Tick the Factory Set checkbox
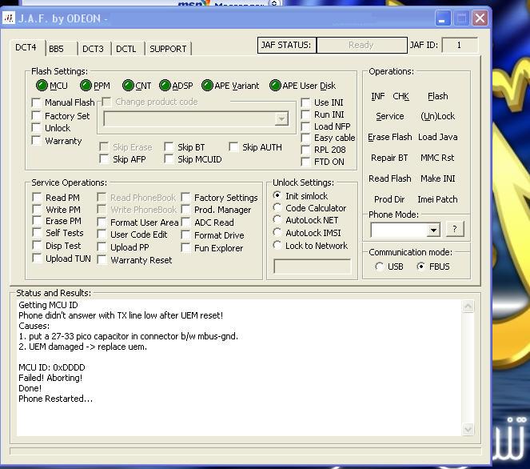The width and height of the screenshot is (530, 469). coord(36,116)
